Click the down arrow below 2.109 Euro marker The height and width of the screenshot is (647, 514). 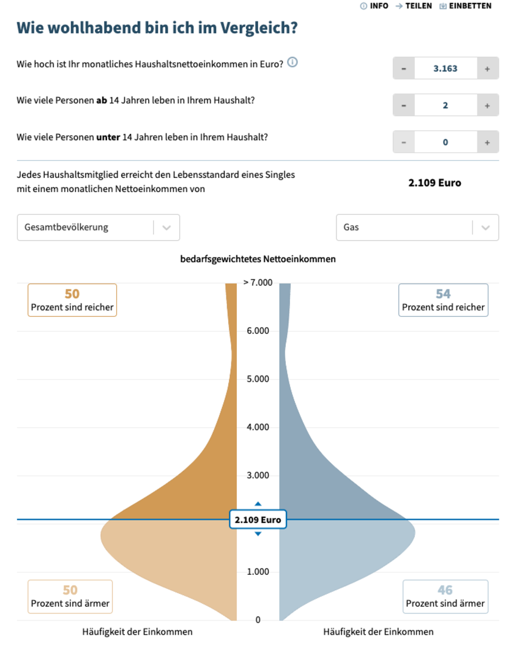(258, 534)
